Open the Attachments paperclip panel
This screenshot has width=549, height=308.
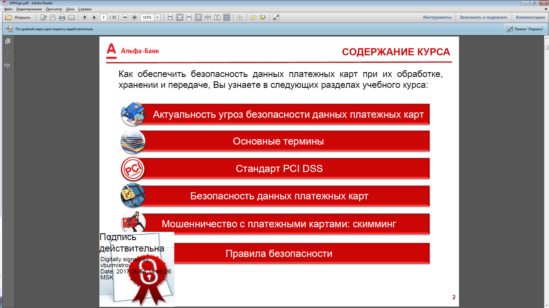pyautogui.click(x=8, y=54)
